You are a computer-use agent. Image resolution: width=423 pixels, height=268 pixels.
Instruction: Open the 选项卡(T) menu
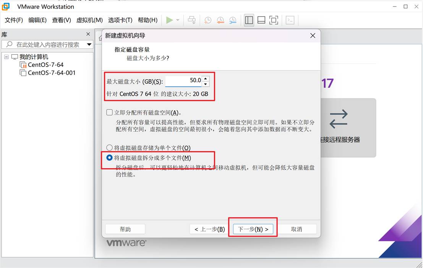[x=120, y=20]
